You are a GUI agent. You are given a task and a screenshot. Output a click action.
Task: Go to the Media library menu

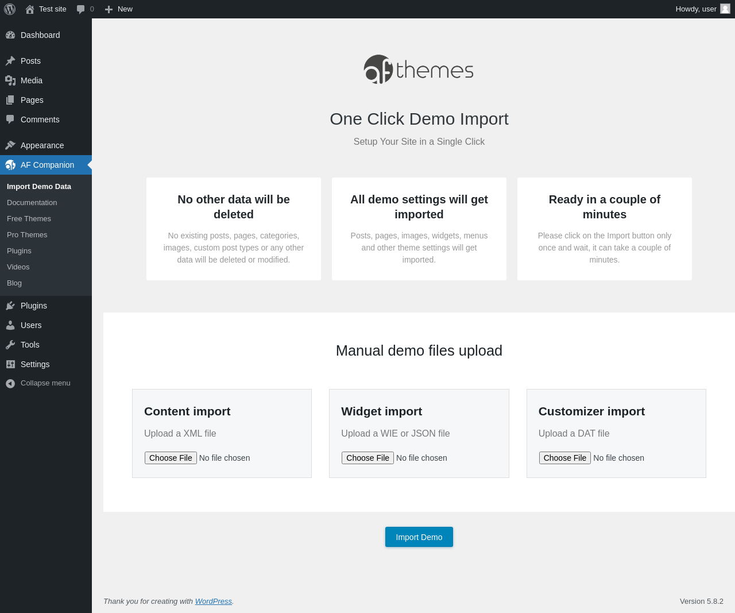(46, 80)
